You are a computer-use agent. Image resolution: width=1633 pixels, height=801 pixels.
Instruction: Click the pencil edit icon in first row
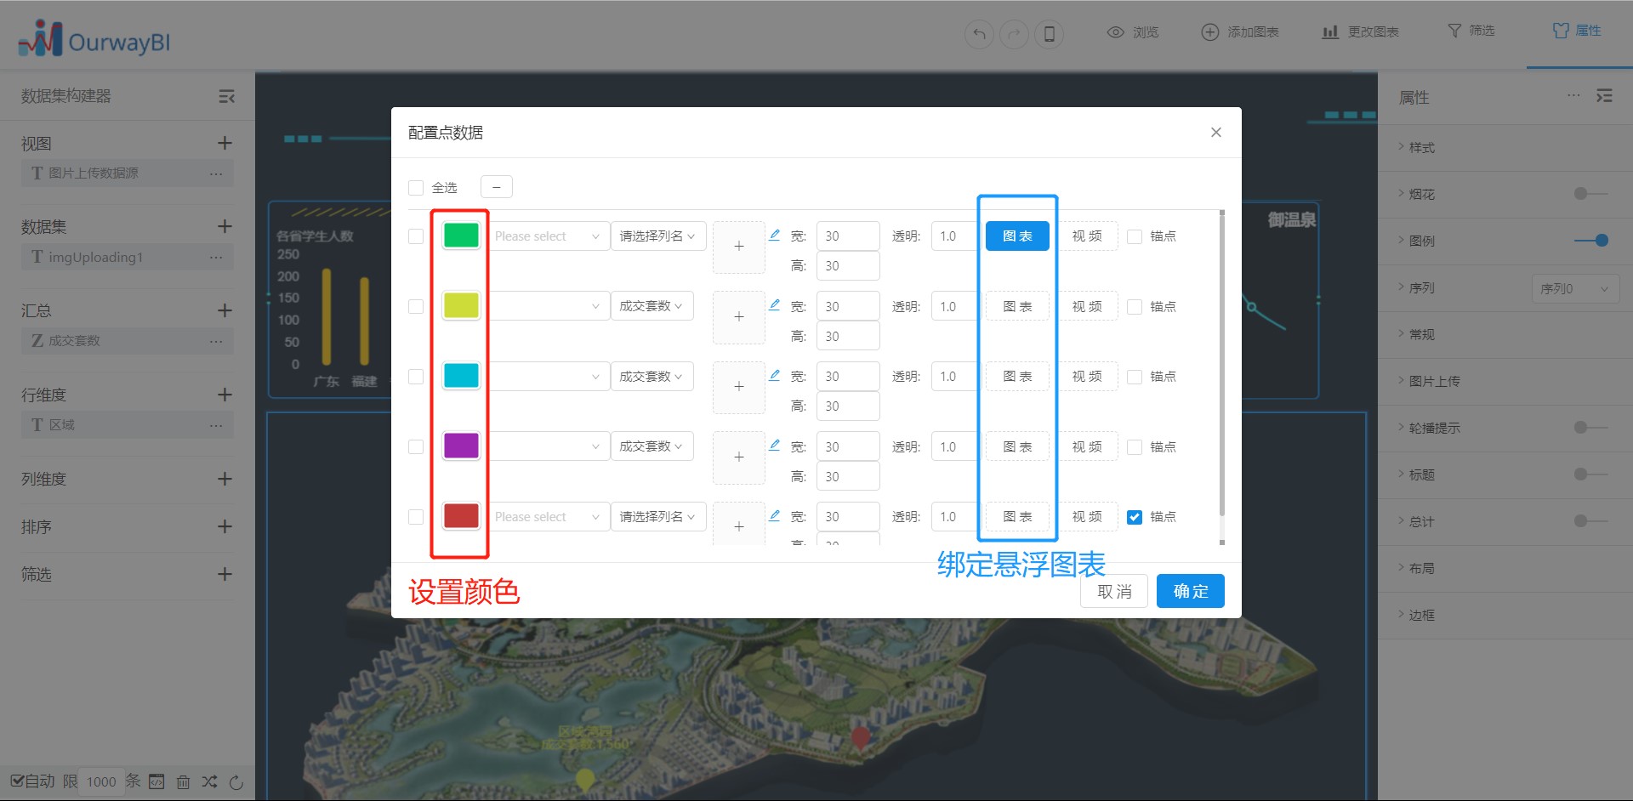[774, 235]
